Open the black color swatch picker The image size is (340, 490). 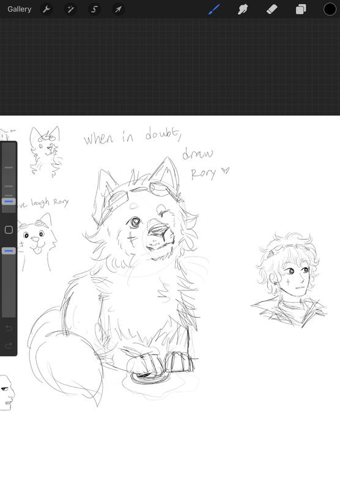click(x=330, y=9)
